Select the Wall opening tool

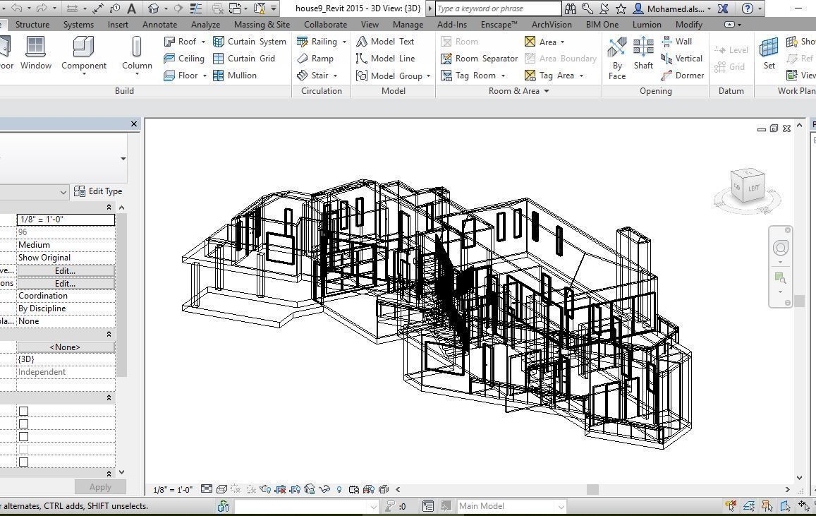[676, 42]
